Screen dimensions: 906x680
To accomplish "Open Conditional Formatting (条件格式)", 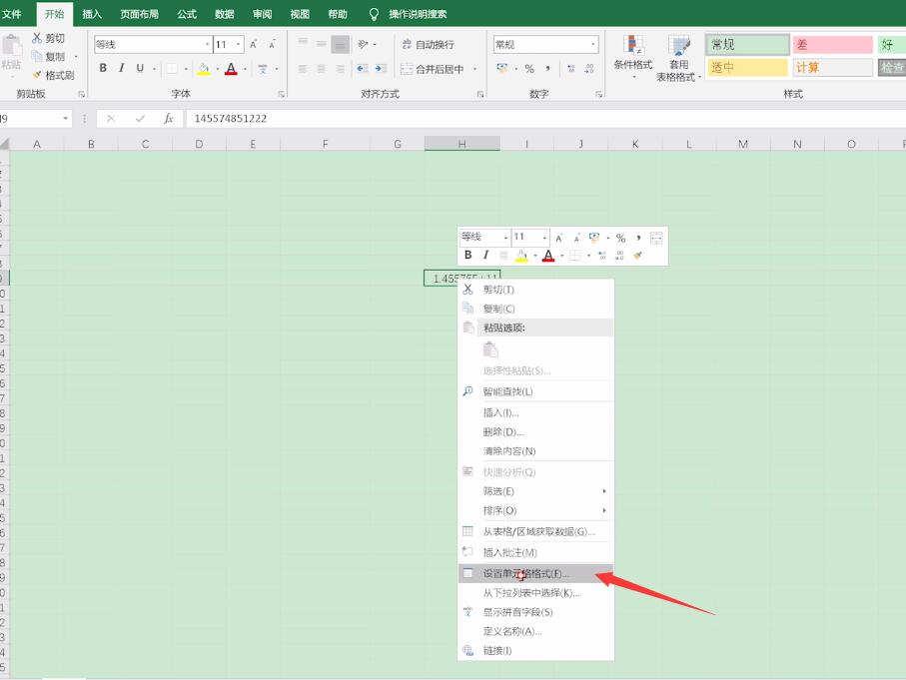I will tap(633, 56).
